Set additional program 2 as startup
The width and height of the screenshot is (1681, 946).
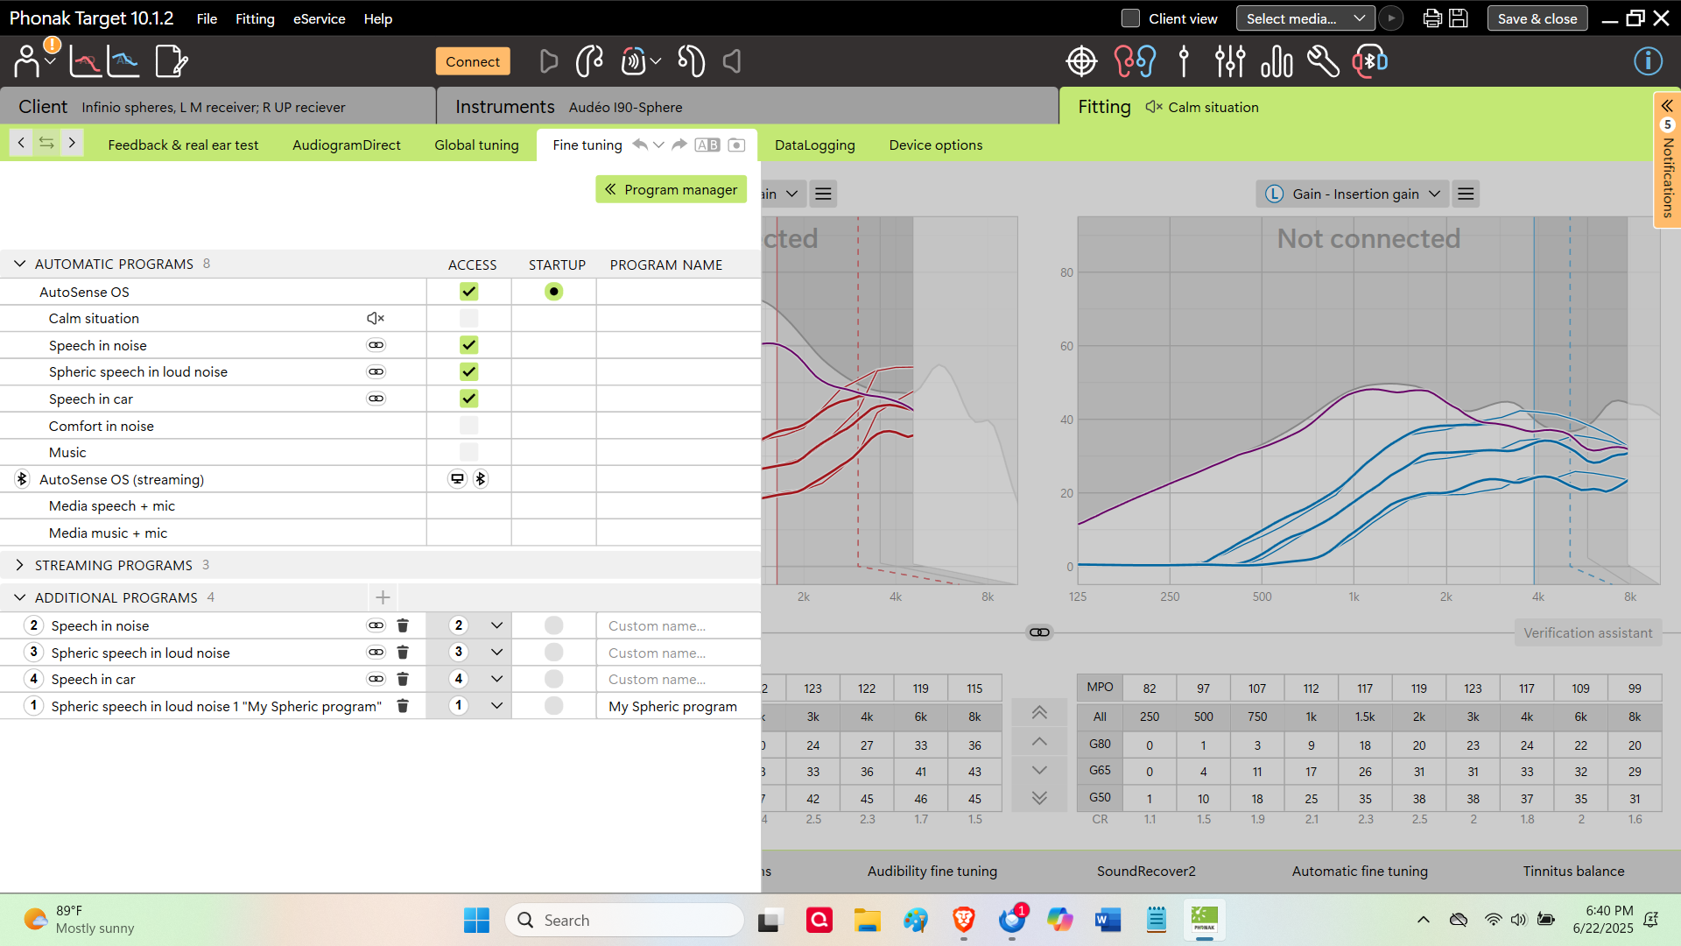(x=553, y=625)
